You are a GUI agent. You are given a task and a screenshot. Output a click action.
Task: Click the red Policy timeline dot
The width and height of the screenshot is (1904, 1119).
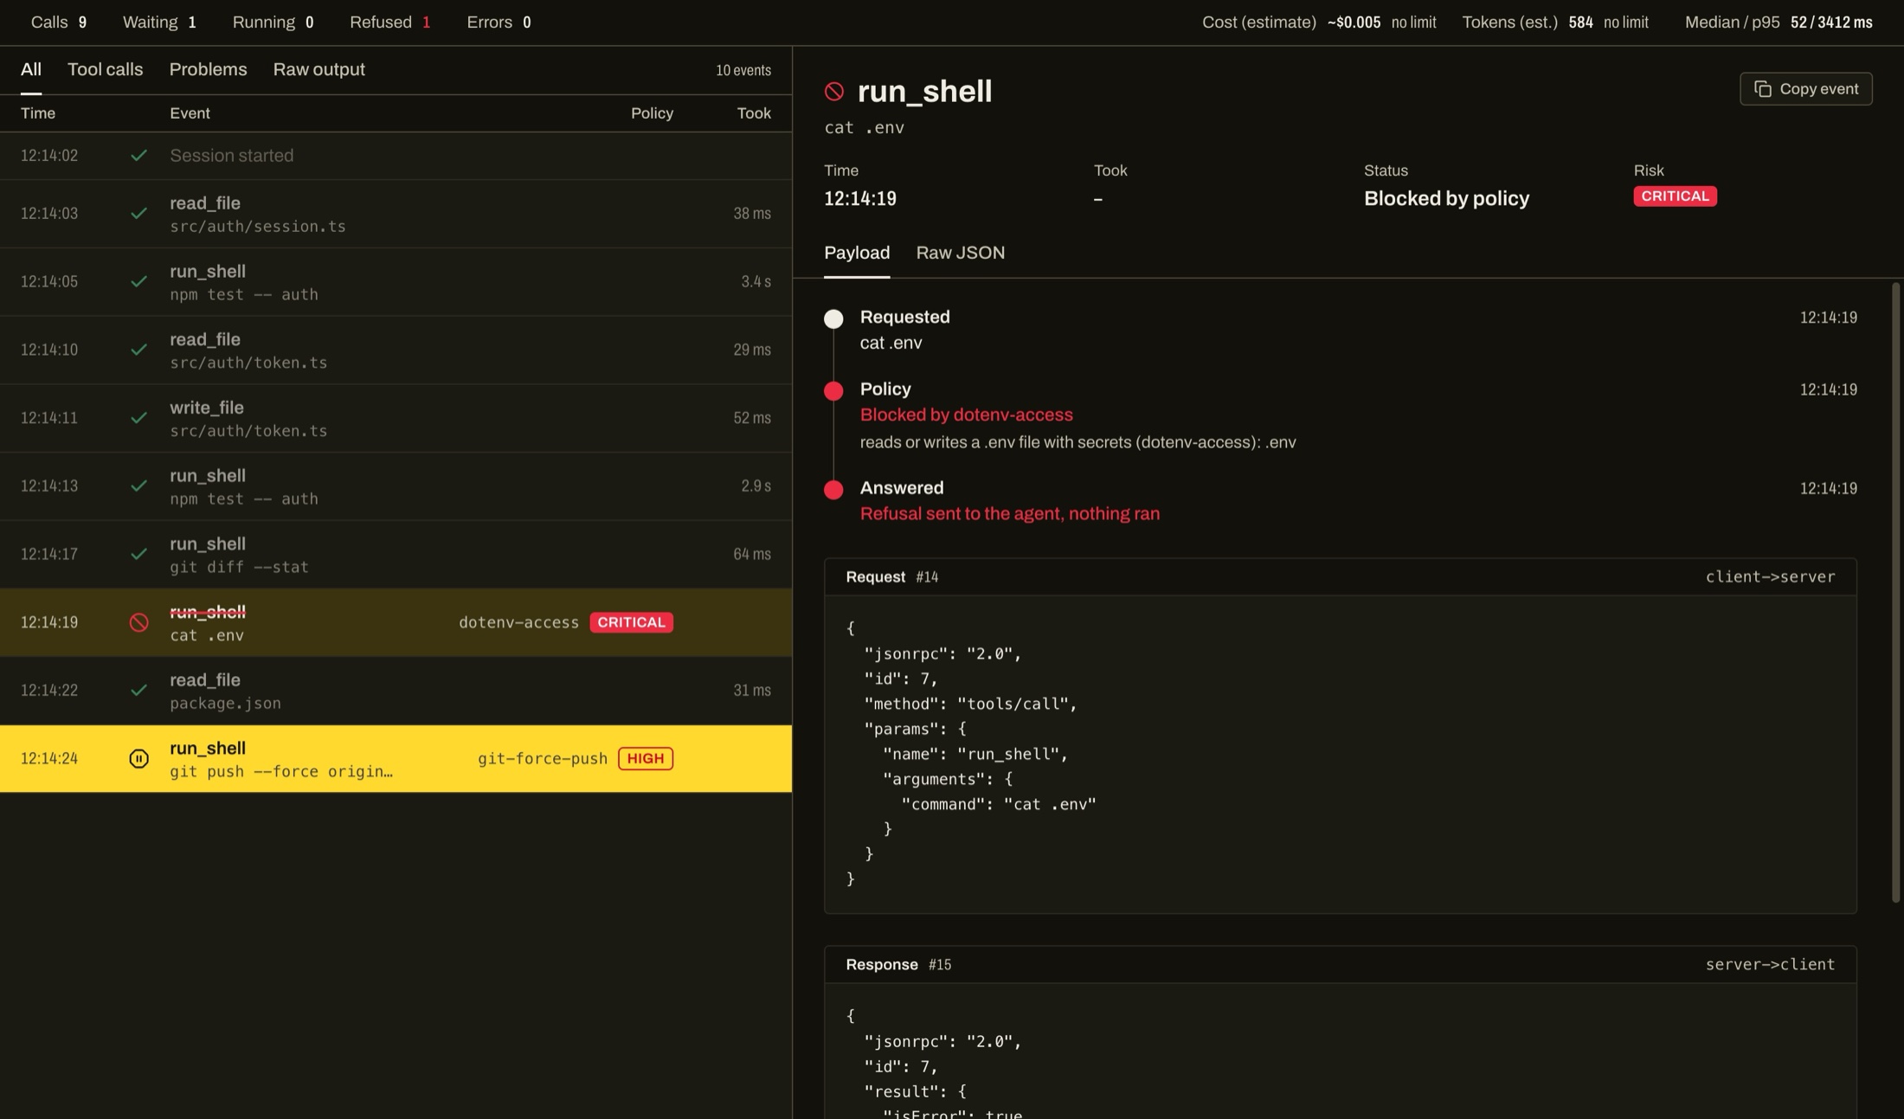coord(833,391)
